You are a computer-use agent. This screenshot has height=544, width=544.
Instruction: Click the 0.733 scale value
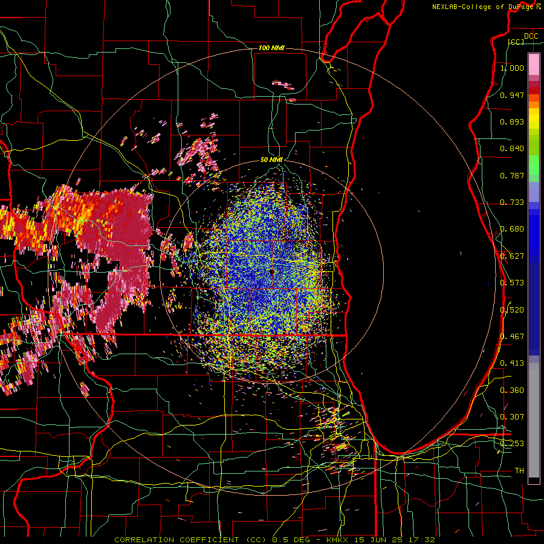point(512,202)
